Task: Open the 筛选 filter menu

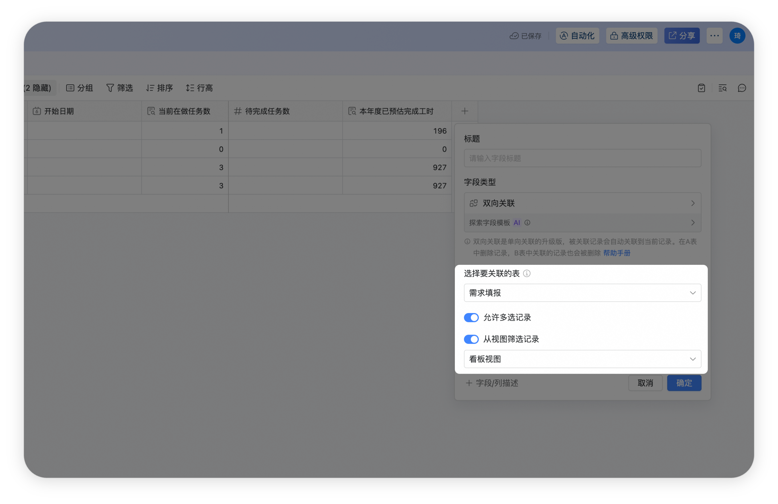Action: [120, 88]
